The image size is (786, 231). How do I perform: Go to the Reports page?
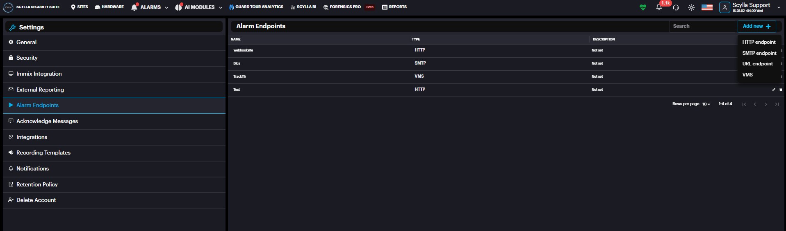point(394,7)
